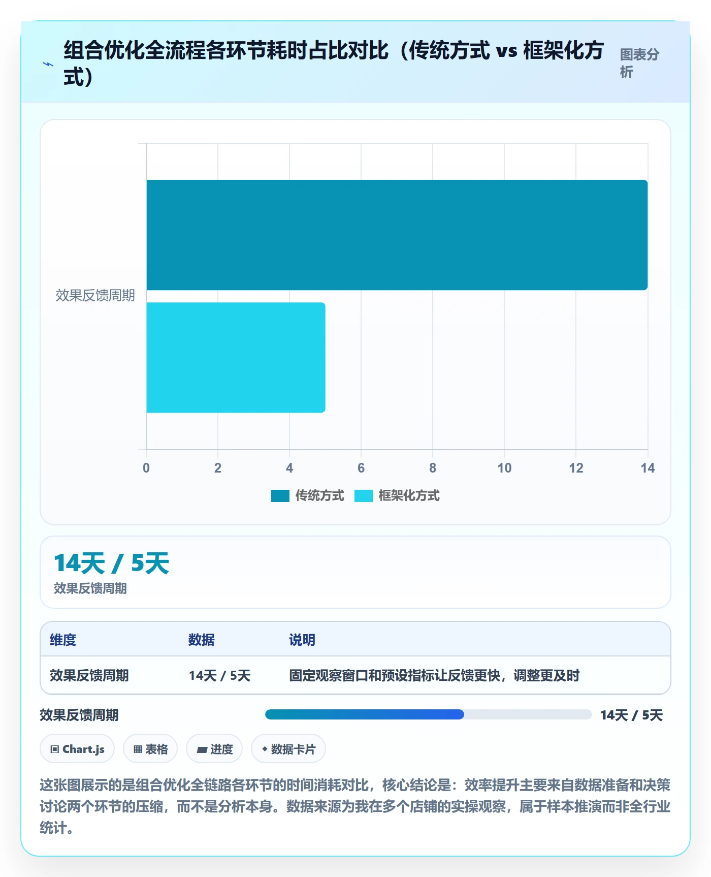The width and height of the screenshot is (711, 877).
Task: Click the dark teal 传统方式 bar
Action: (x=397, y=235)
